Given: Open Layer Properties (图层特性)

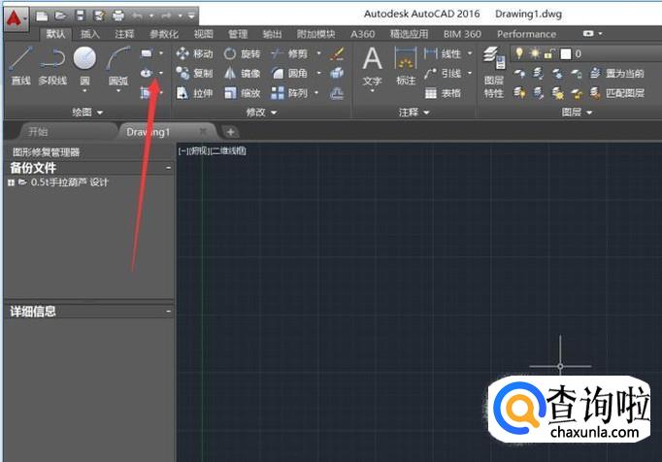Looking at the screenshot, I should click(x=494, y=73).
